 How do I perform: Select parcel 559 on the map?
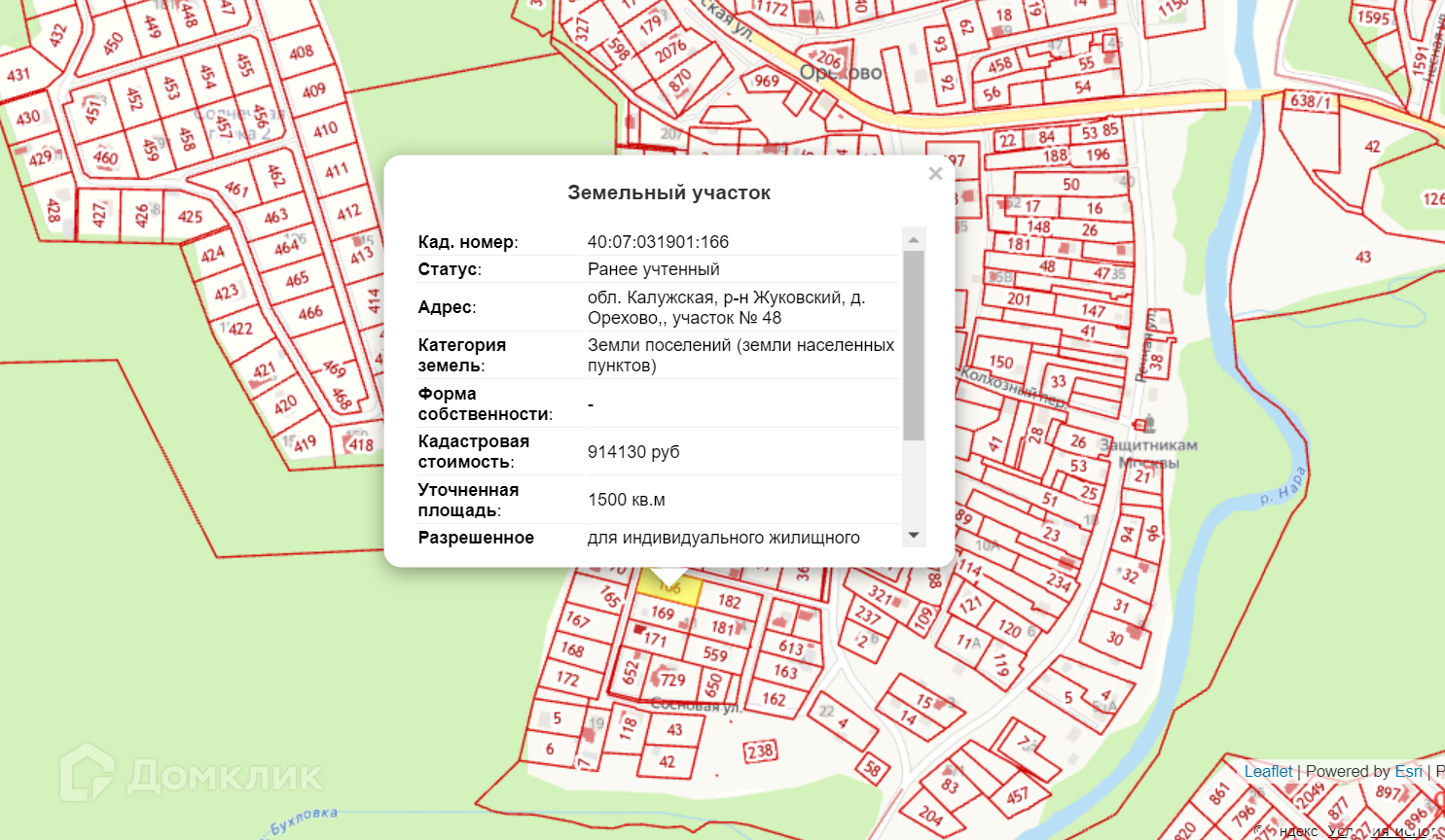(x=715, y=654)
